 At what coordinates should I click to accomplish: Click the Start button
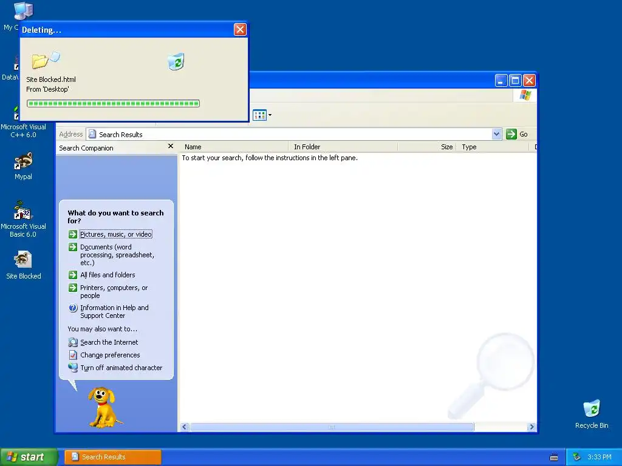pos(29,457)
